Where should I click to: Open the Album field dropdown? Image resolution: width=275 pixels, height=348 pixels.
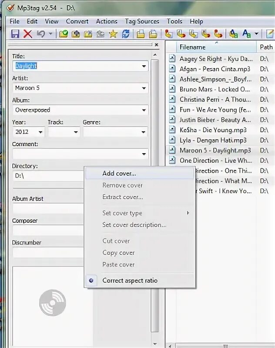[x=144, y=110]
